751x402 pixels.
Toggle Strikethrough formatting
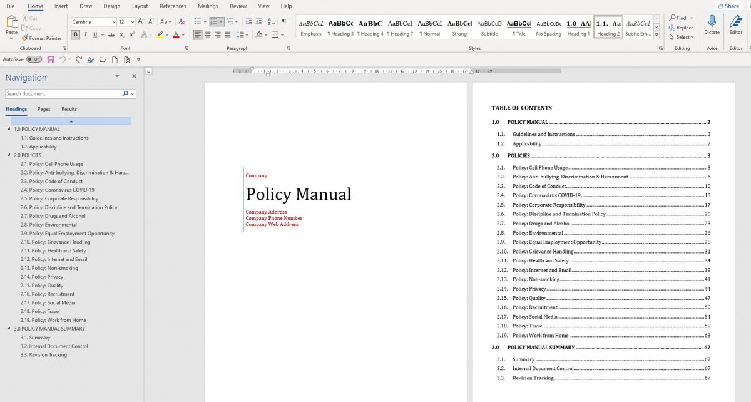[x=111, y=35]
